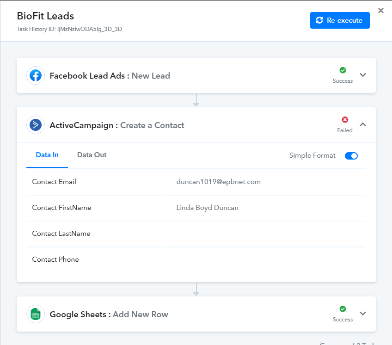Click the ActiveCampaign app icon
Viewport: 392px width, 345px height.
(x=36, y=125)
